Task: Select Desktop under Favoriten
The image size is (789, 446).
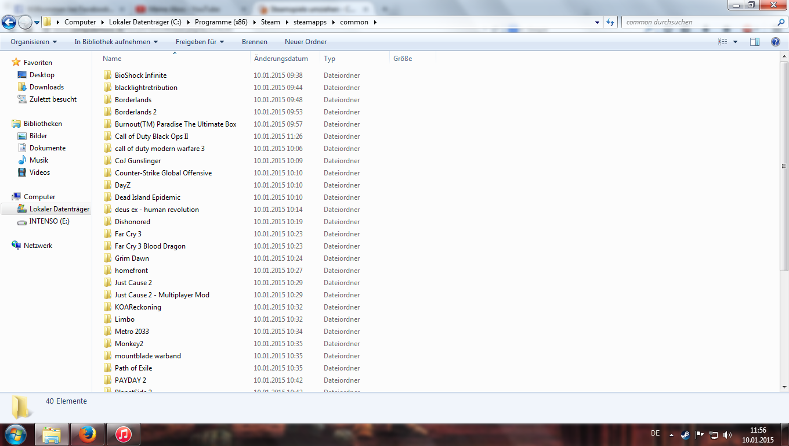Action: pyautogui.click(x=42, y=75)
